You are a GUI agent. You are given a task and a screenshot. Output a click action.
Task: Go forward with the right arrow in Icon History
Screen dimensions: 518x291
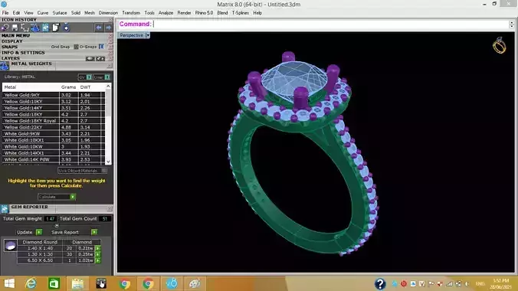click(x=108, y=28)
